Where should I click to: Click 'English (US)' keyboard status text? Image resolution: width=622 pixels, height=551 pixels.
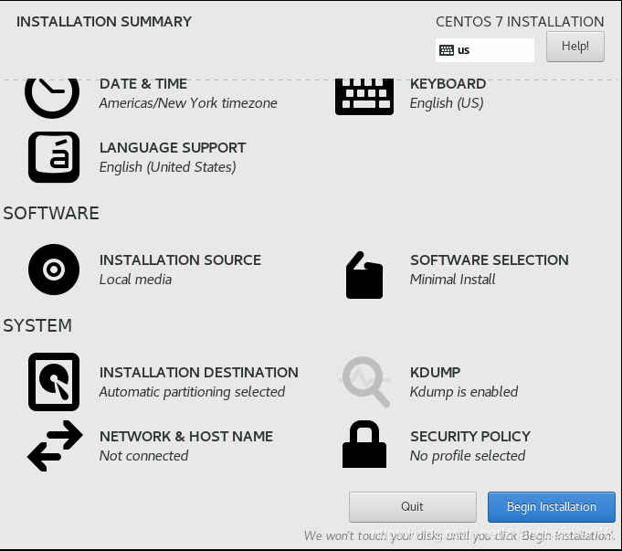[x=447, y=103]
